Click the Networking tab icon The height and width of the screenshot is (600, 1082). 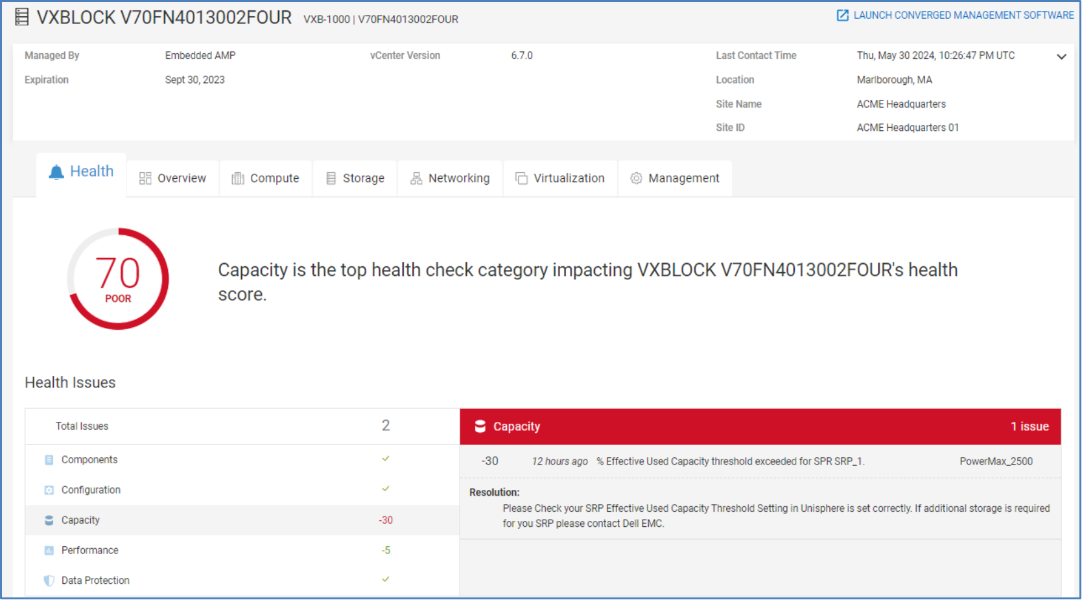pyautogui.click(x=416, y=178)
